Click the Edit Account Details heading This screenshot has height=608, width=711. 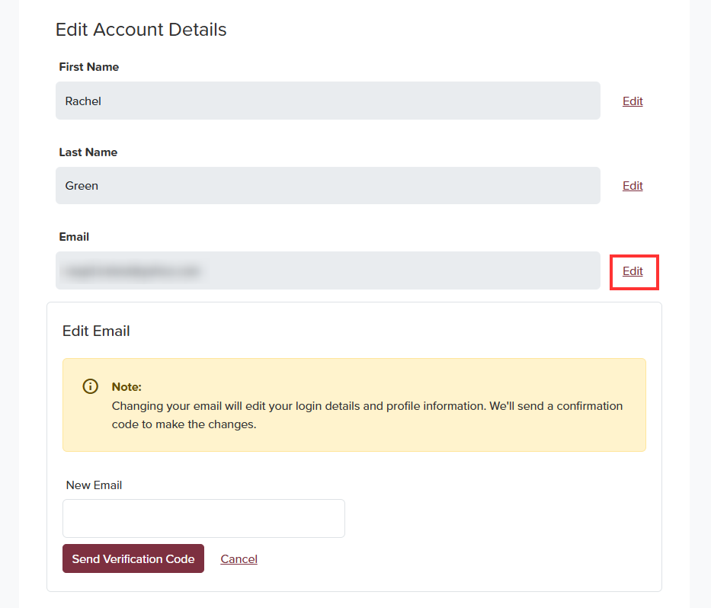141,30
